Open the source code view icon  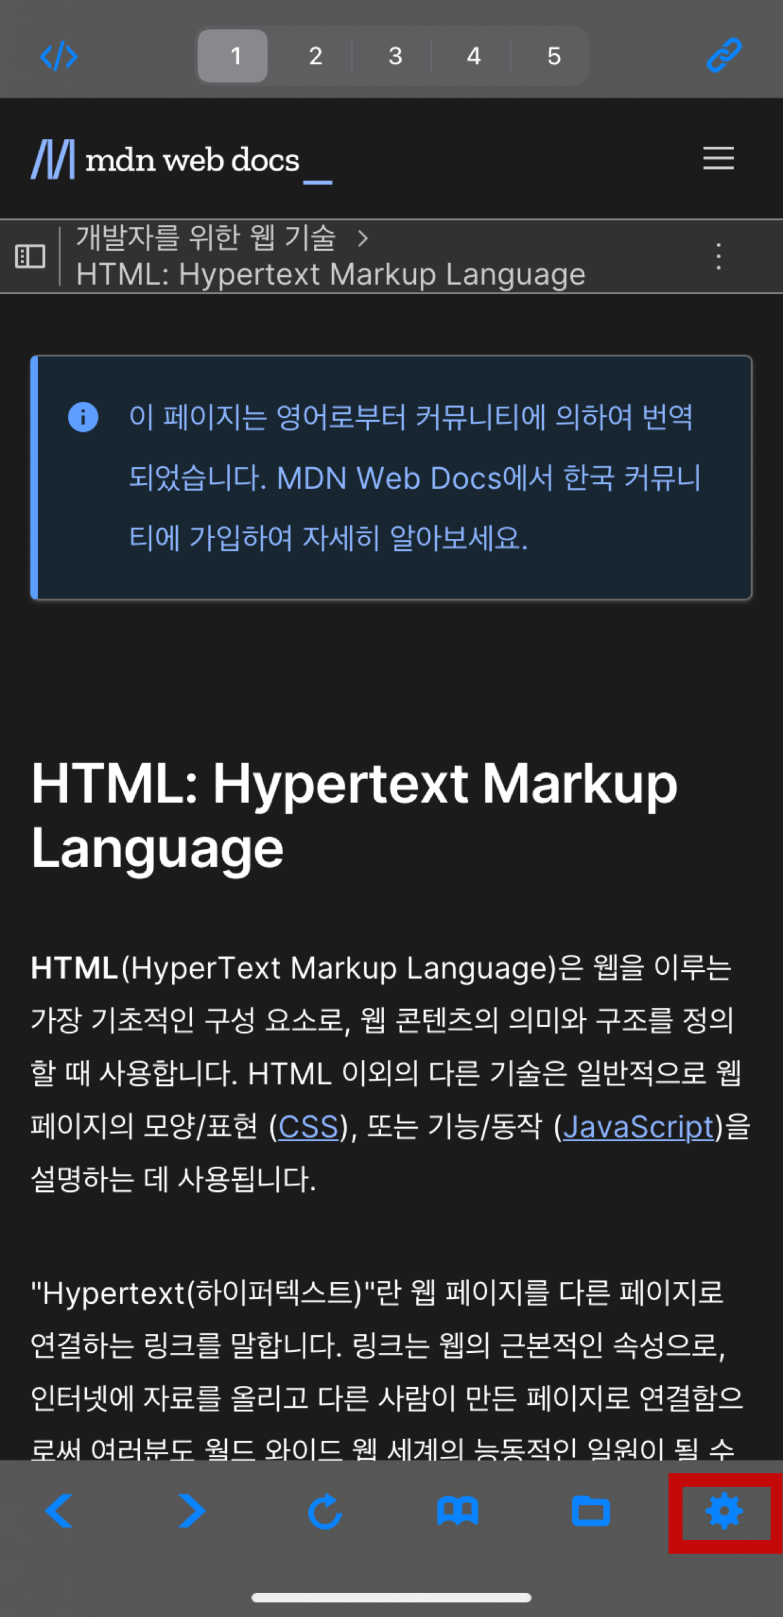pyautogui.click(x=58, y=56)
